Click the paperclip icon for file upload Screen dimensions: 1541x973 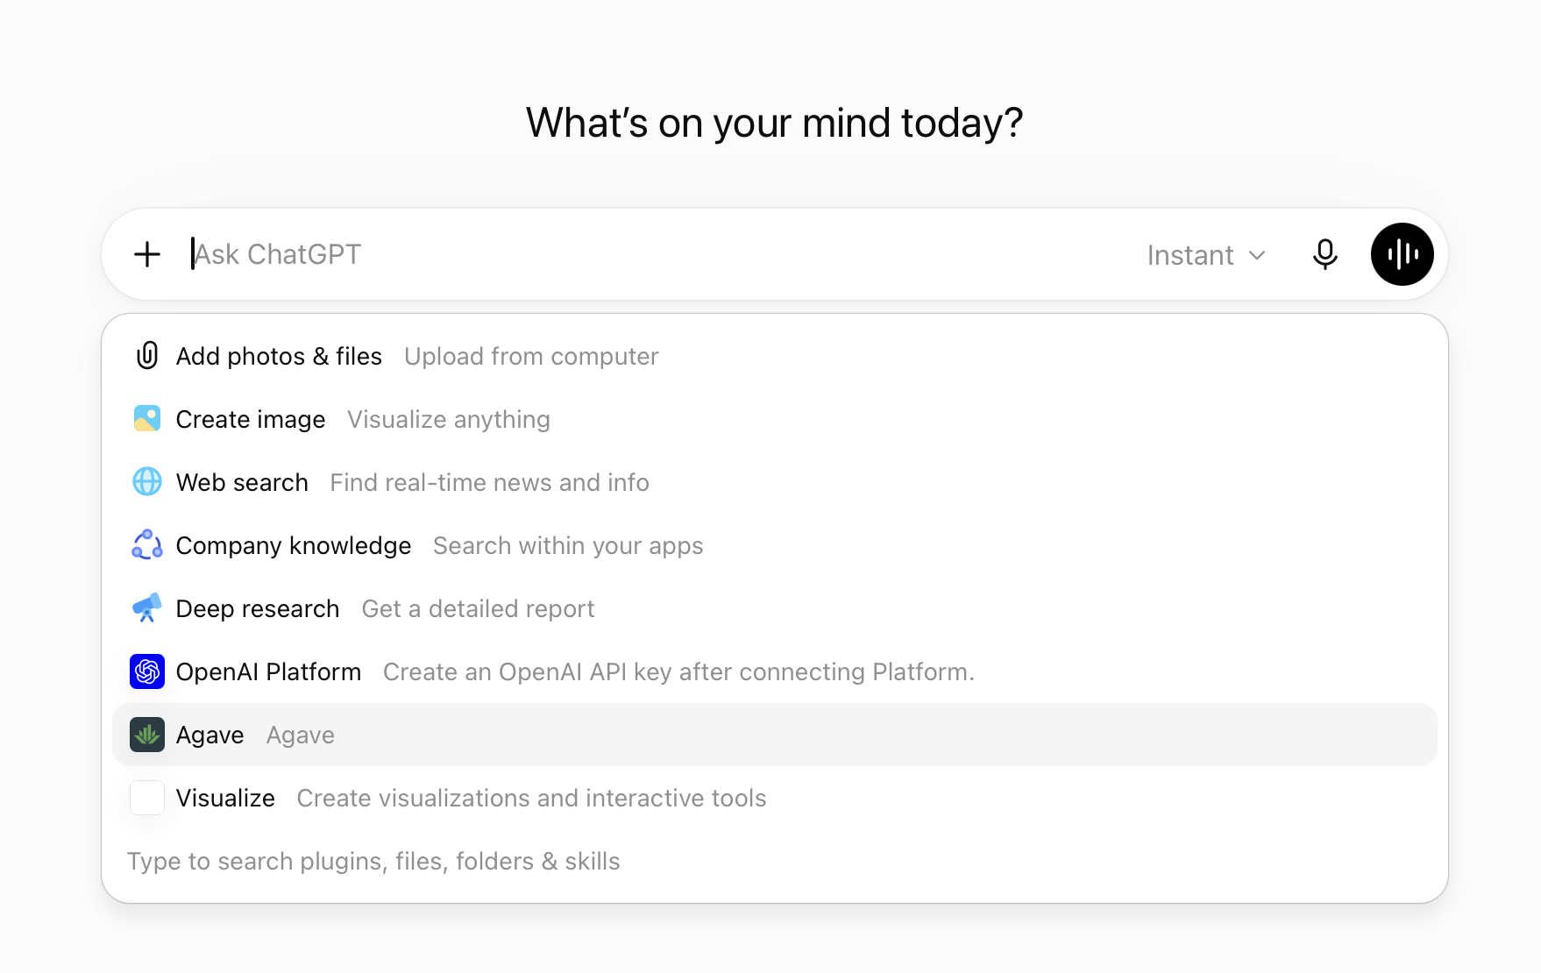[147, 356]
